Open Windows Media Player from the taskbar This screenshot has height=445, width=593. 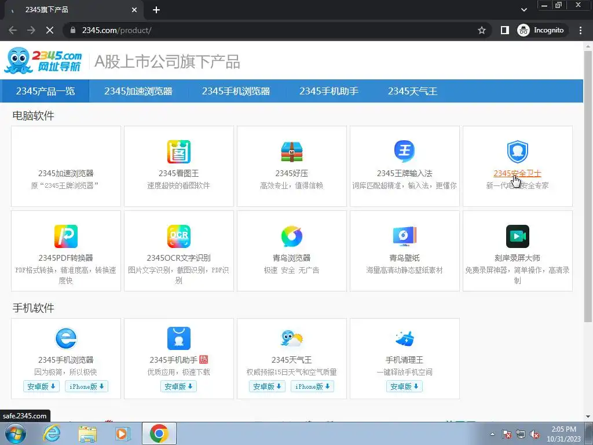click(x=122, y=433)
